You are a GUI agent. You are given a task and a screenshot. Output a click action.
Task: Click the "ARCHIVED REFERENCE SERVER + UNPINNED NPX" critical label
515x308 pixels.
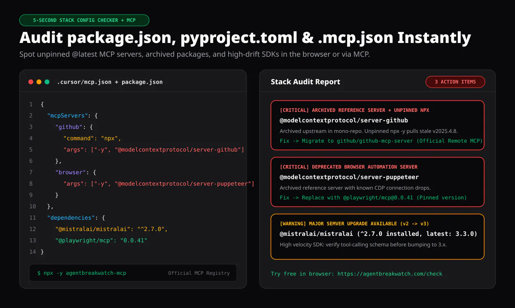354,110
